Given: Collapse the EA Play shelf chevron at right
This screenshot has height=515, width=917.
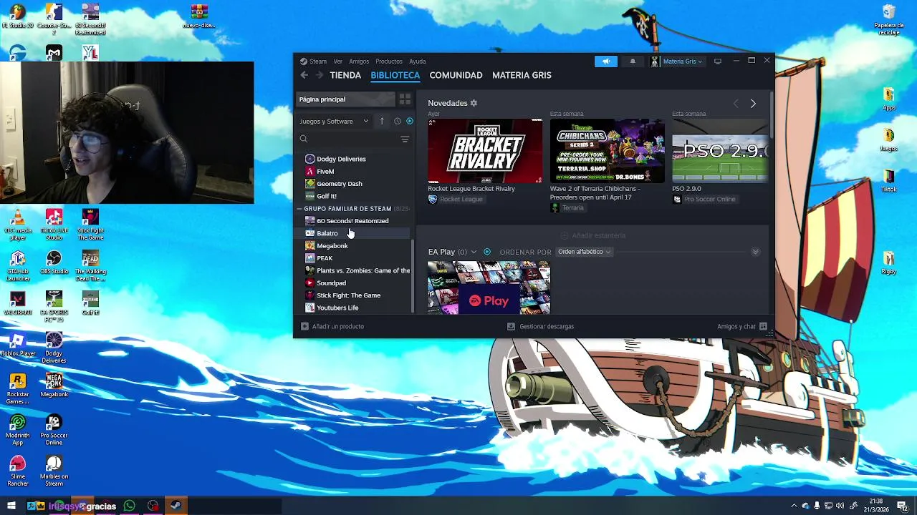Looking at the screenshot, I should click(755, 252).
